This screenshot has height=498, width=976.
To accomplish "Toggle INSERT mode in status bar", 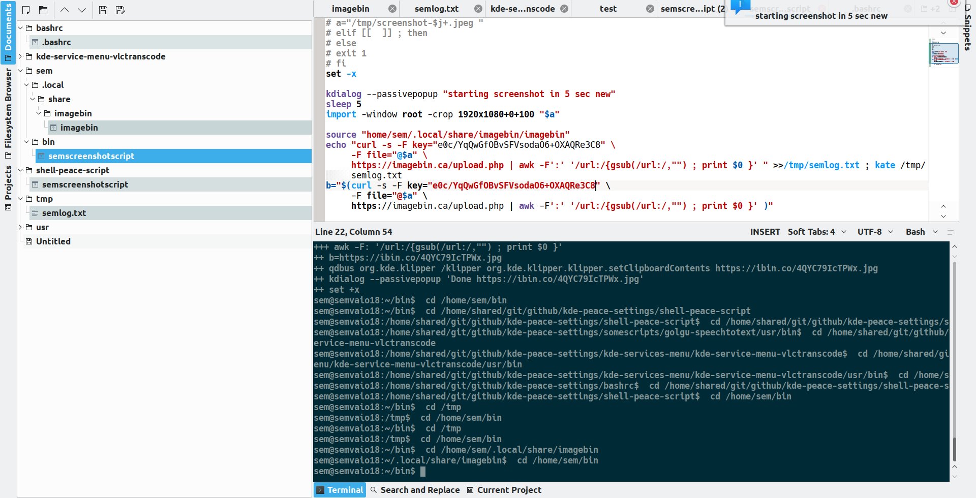I will [x=765, y=232].
